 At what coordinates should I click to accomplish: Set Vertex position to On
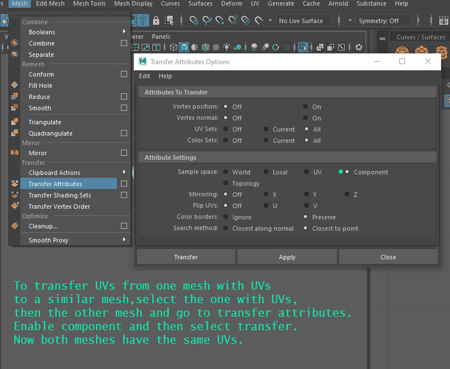pos(305,107)
